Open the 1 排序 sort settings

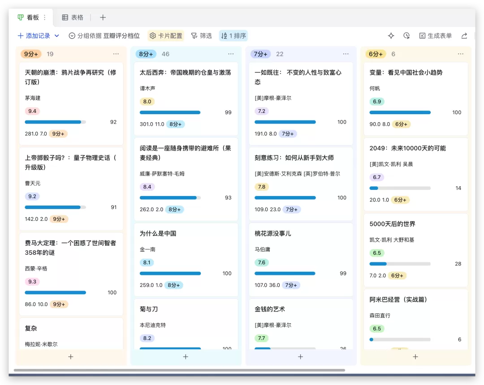tap(233, 36)
